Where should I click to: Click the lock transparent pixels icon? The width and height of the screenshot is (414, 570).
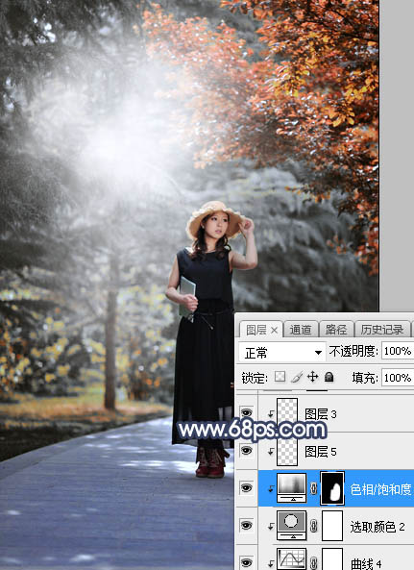[280, 377]
